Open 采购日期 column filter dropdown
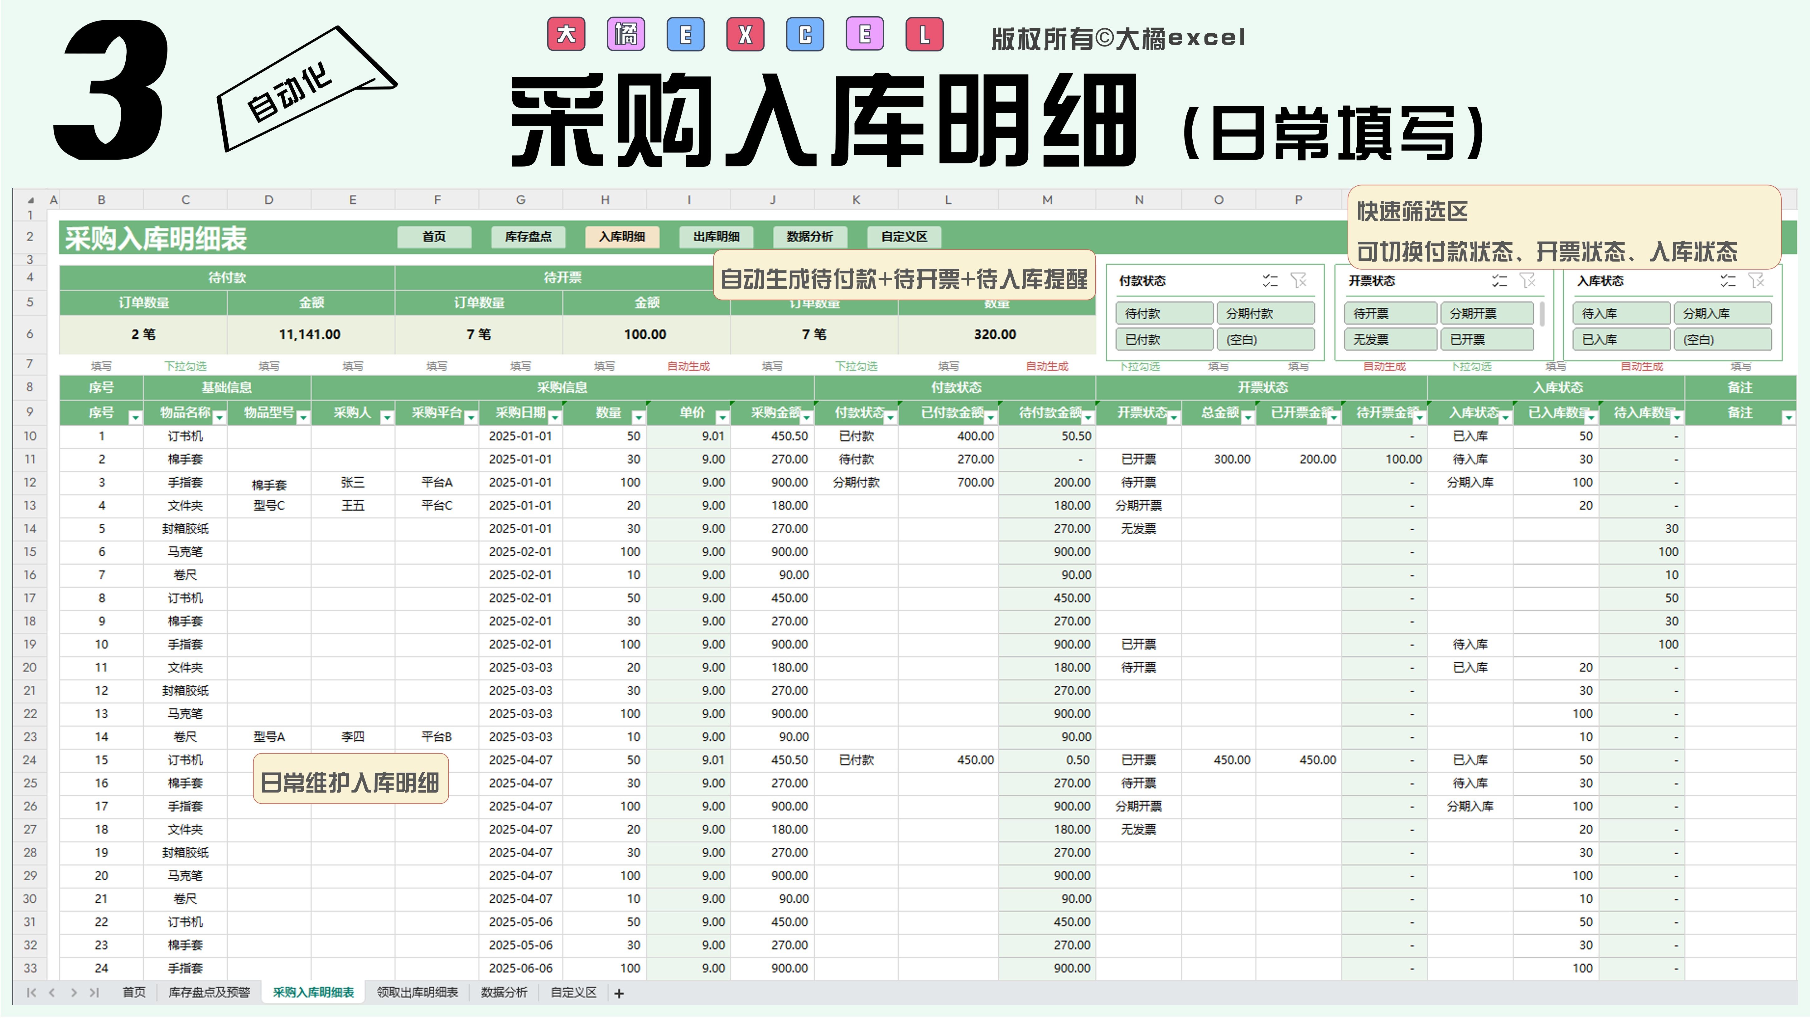This screenshot has width=1810, height=1018. tap(554, 418)
